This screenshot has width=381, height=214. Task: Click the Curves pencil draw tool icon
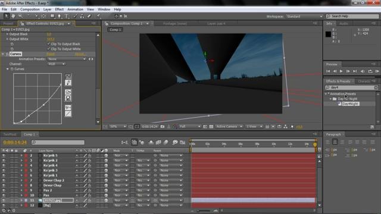point(68,83)
